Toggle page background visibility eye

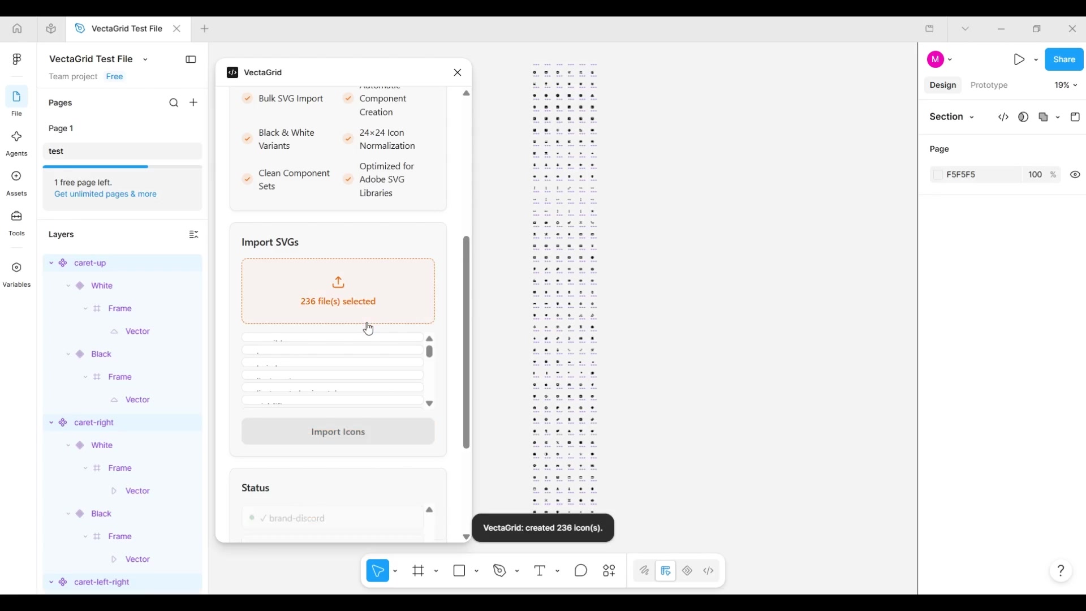point(1075,175)
